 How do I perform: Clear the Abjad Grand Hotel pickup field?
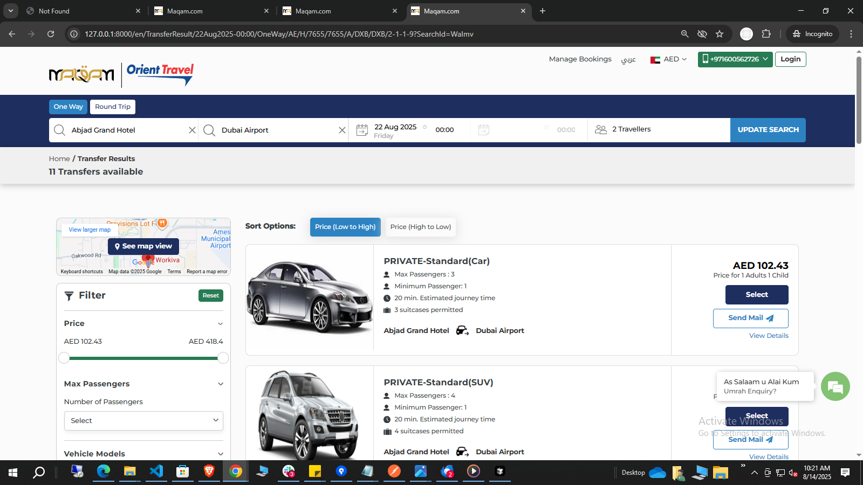[x=192, y=130]
